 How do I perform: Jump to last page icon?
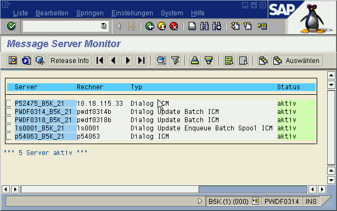click(141, 60)
